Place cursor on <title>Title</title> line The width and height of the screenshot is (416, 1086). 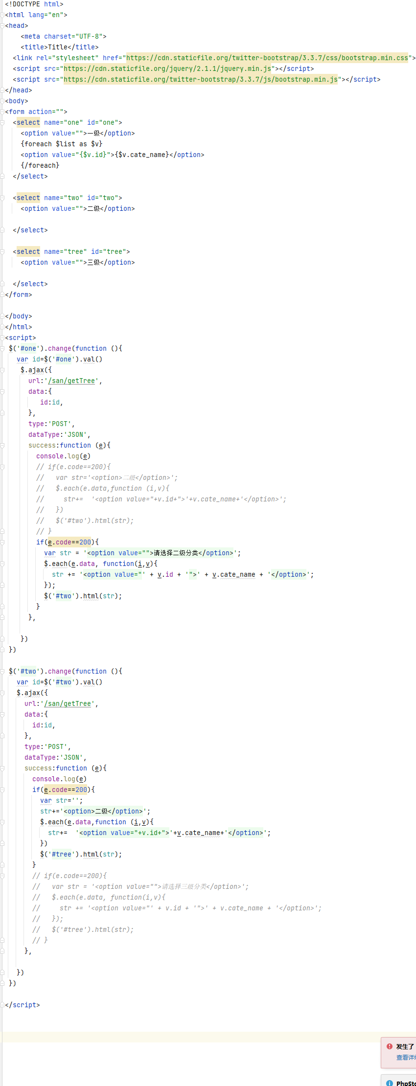coord(60,47)
